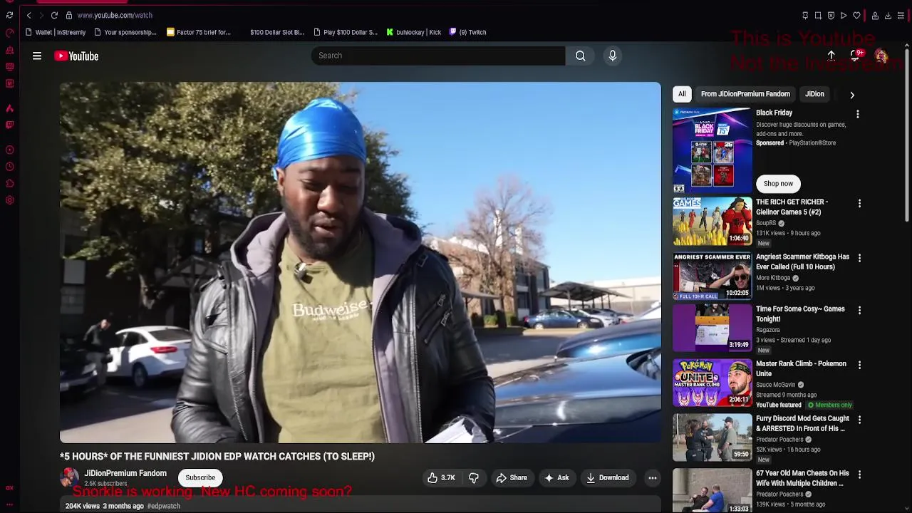Open history clock icon in sidebar

(9, 167)
